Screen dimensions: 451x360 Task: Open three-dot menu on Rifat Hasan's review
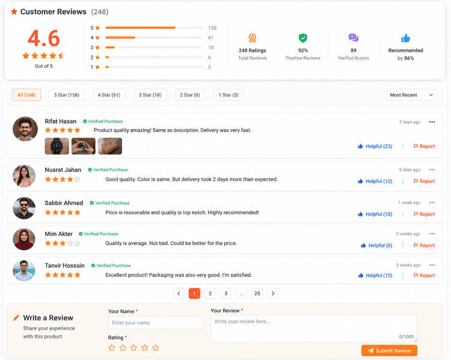[x=432, y=122]
